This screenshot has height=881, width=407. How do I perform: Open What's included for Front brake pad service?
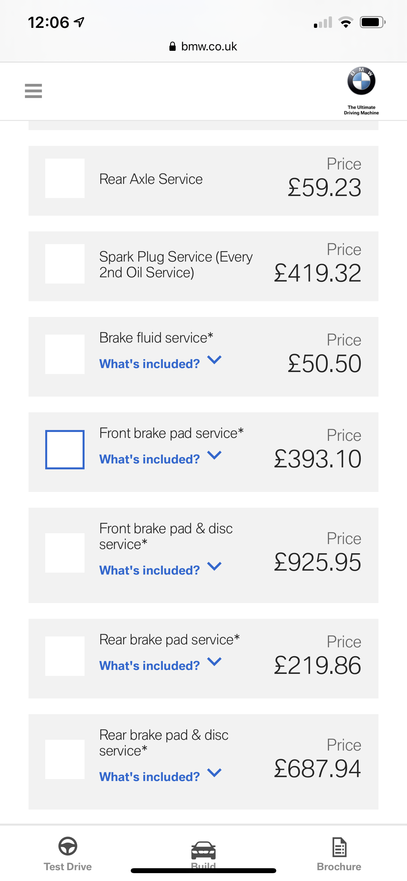tap(149, 459)
